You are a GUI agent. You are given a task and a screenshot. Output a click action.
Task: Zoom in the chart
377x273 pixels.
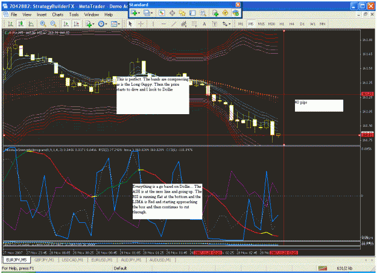43,24
